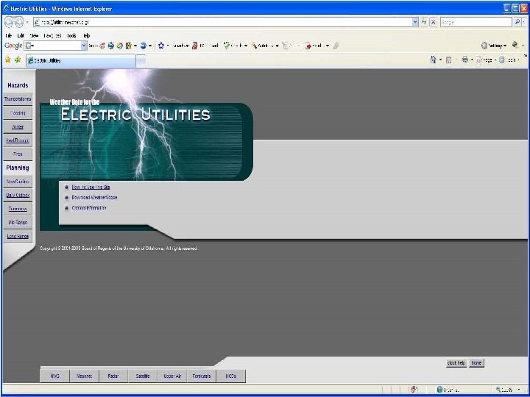Click the home button near clock help
The height and width of the screenshot is (397, 530).
[x=476, y=363]
